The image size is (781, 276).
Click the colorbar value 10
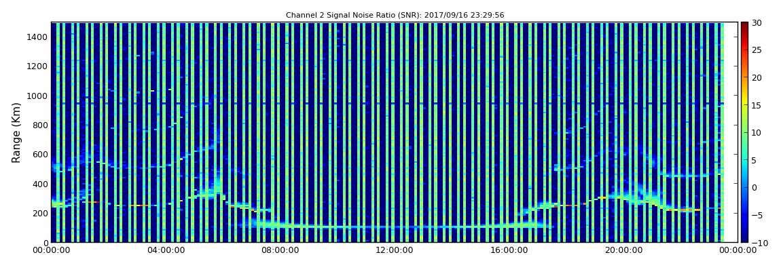pos(757,133)
